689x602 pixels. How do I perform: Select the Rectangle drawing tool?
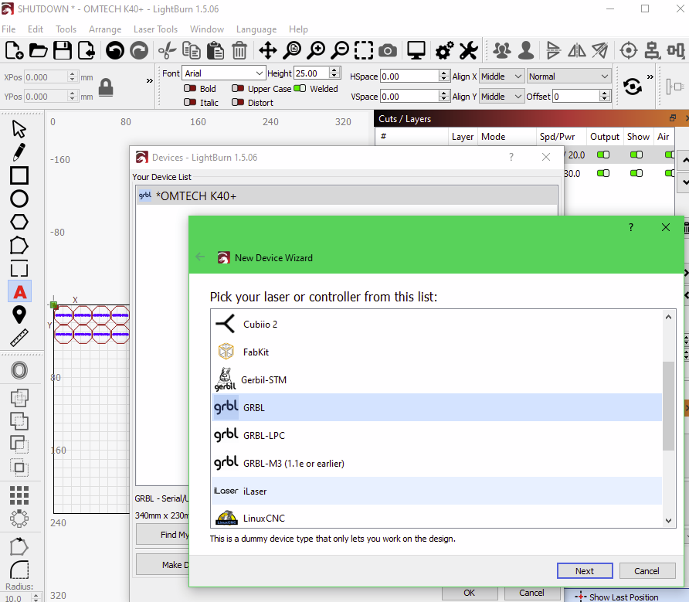(x=19, y=175)
